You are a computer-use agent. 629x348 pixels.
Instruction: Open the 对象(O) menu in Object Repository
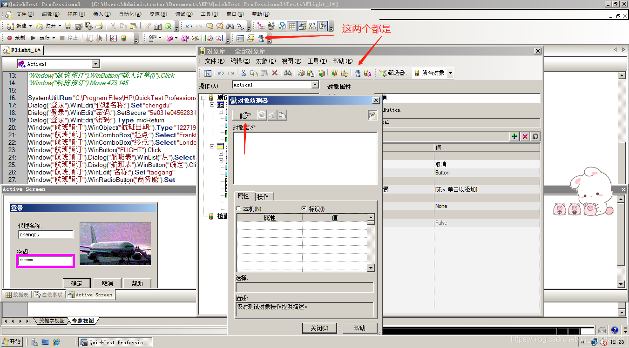(x=266, y=61)
